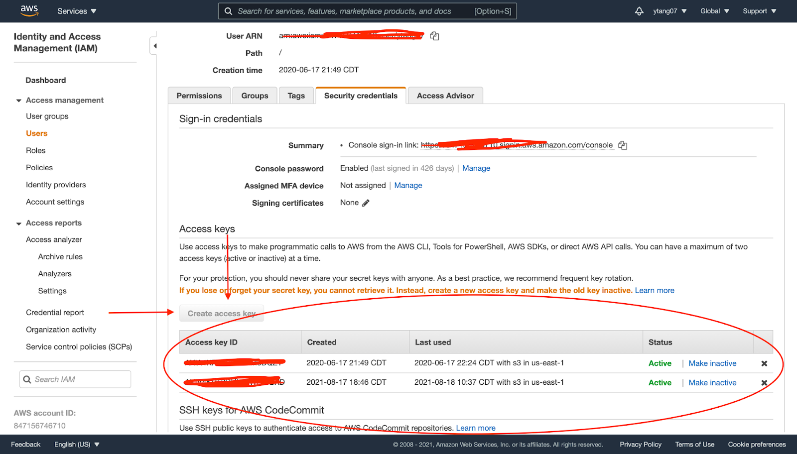
Task: Open Account settings in the sidebar
Action: pyautogui.click(x=55, y=202)
